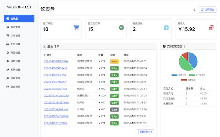Click the coins icon in 总收入 card
The image size is (220, 137).
211,27
